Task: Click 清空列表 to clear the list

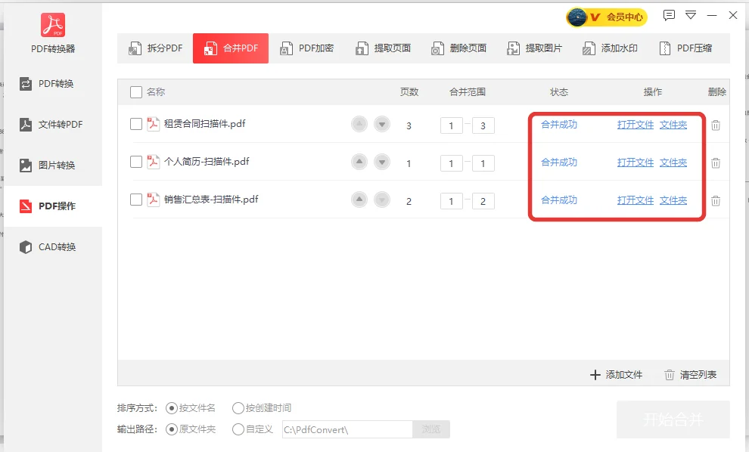Action: pyautogui.click(x=690, y=375)
